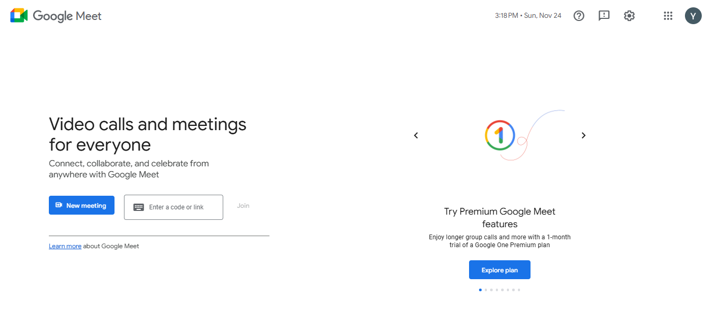
Task: Open the Settings gear
Action: click(x=629, y=16)
